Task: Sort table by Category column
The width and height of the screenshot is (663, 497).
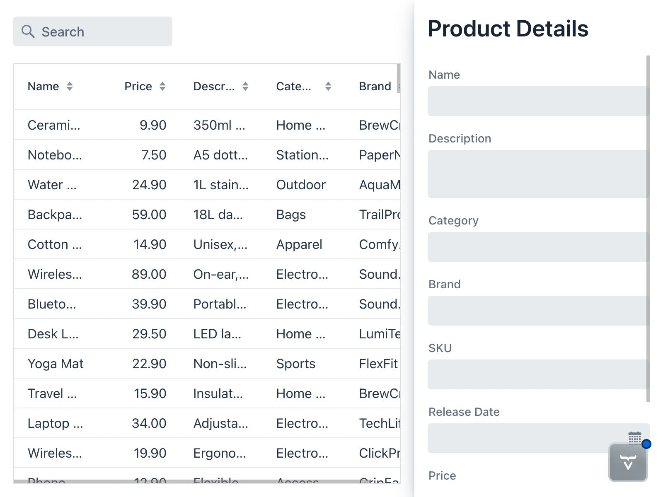Action: tap(328, 86)
